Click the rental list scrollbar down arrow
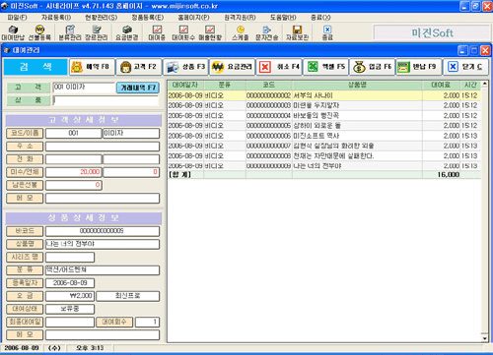This screenshot has height=355, width=493. click(x=485, y=338)
